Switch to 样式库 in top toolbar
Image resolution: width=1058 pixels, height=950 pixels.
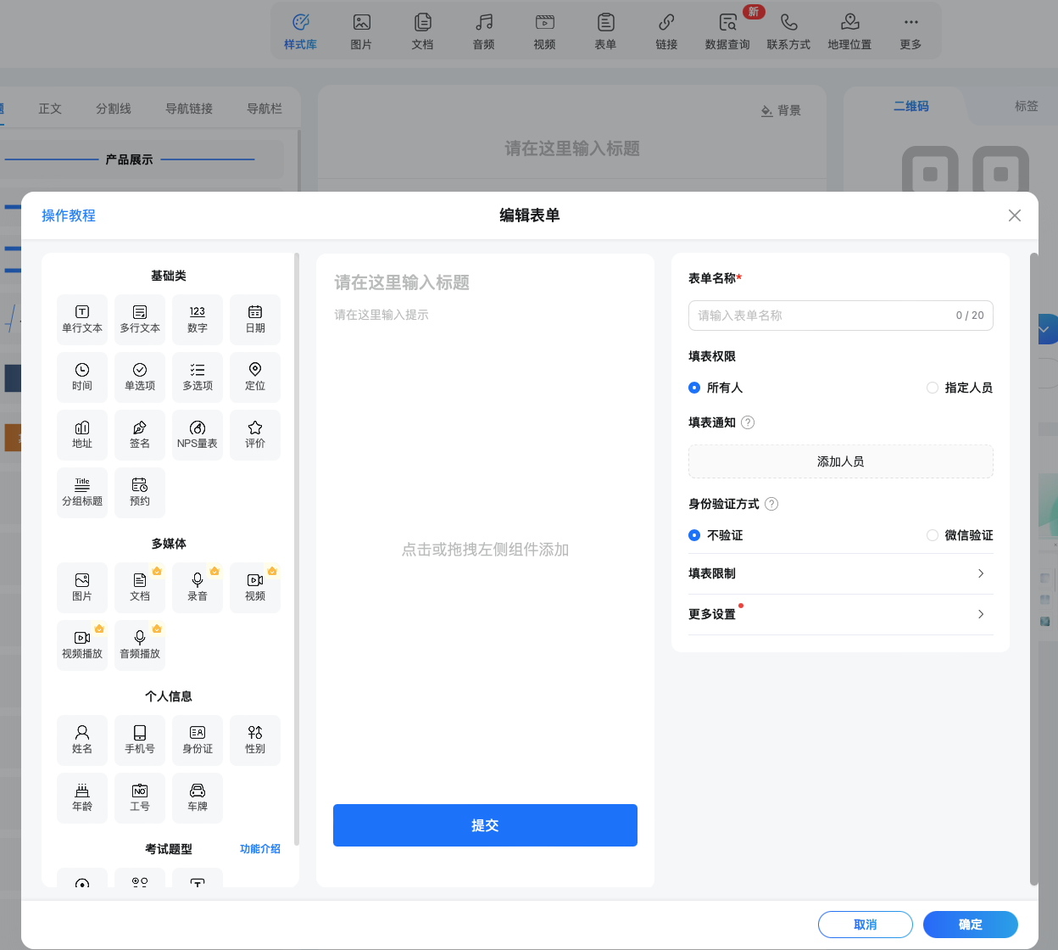pos(300,31)
